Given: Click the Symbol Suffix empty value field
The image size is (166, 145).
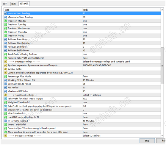Looking at the screenshot, I should 121,69.
